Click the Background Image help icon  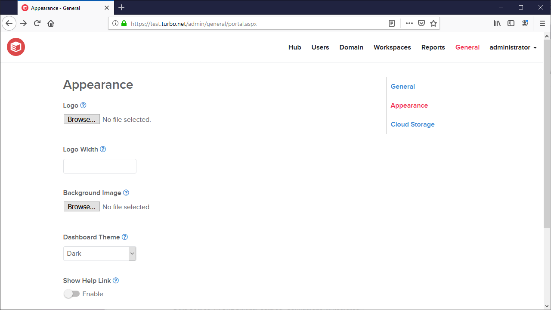coord(126,192)
